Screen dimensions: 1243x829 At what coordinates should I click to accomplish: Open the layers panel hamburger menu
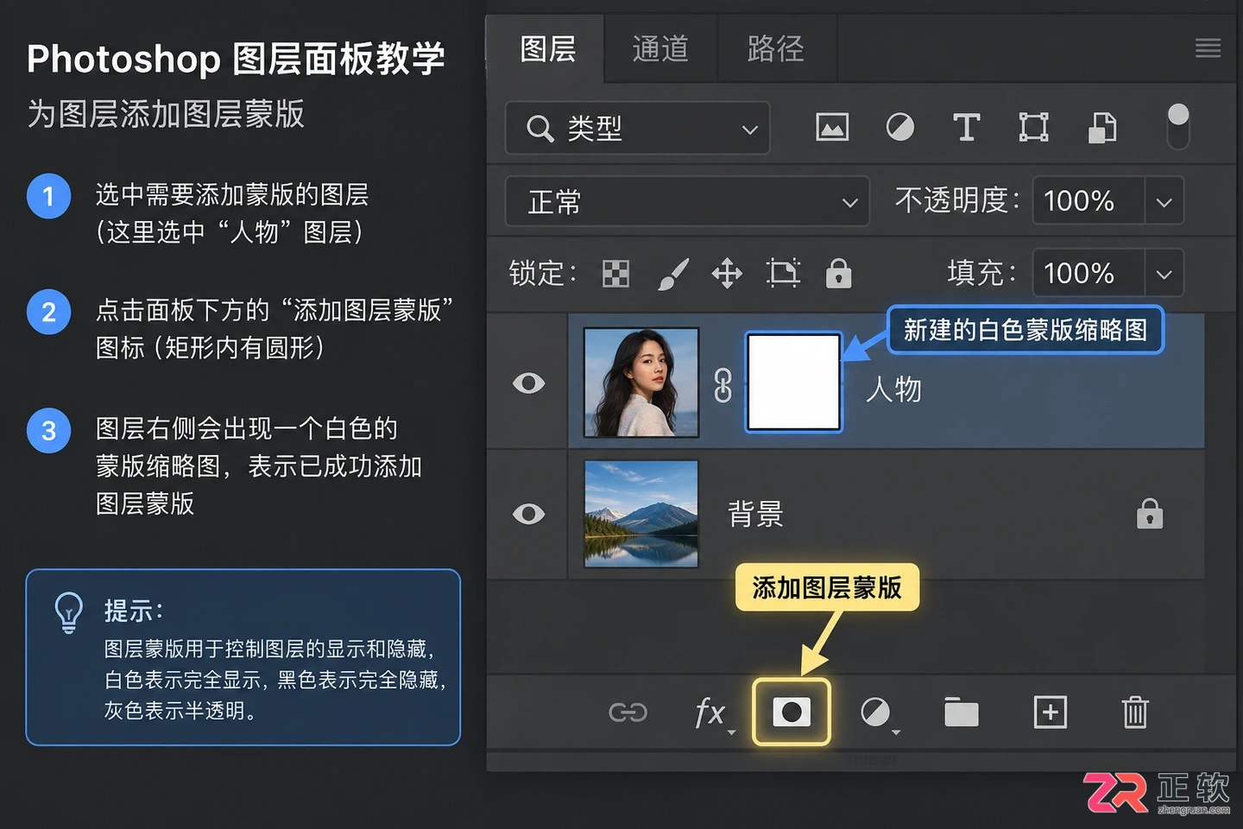1208,48
